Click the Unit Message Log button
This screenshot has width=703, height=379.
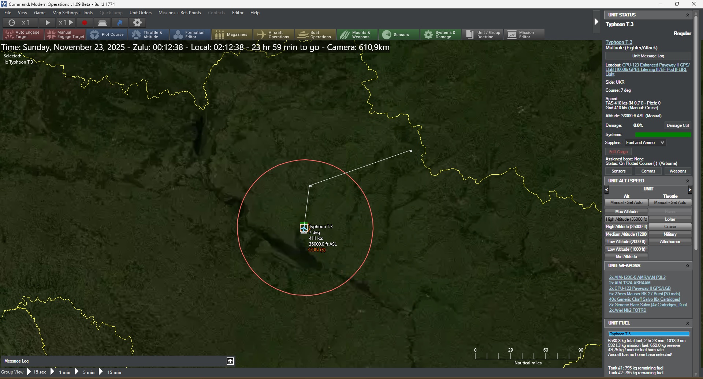(648, 56)
